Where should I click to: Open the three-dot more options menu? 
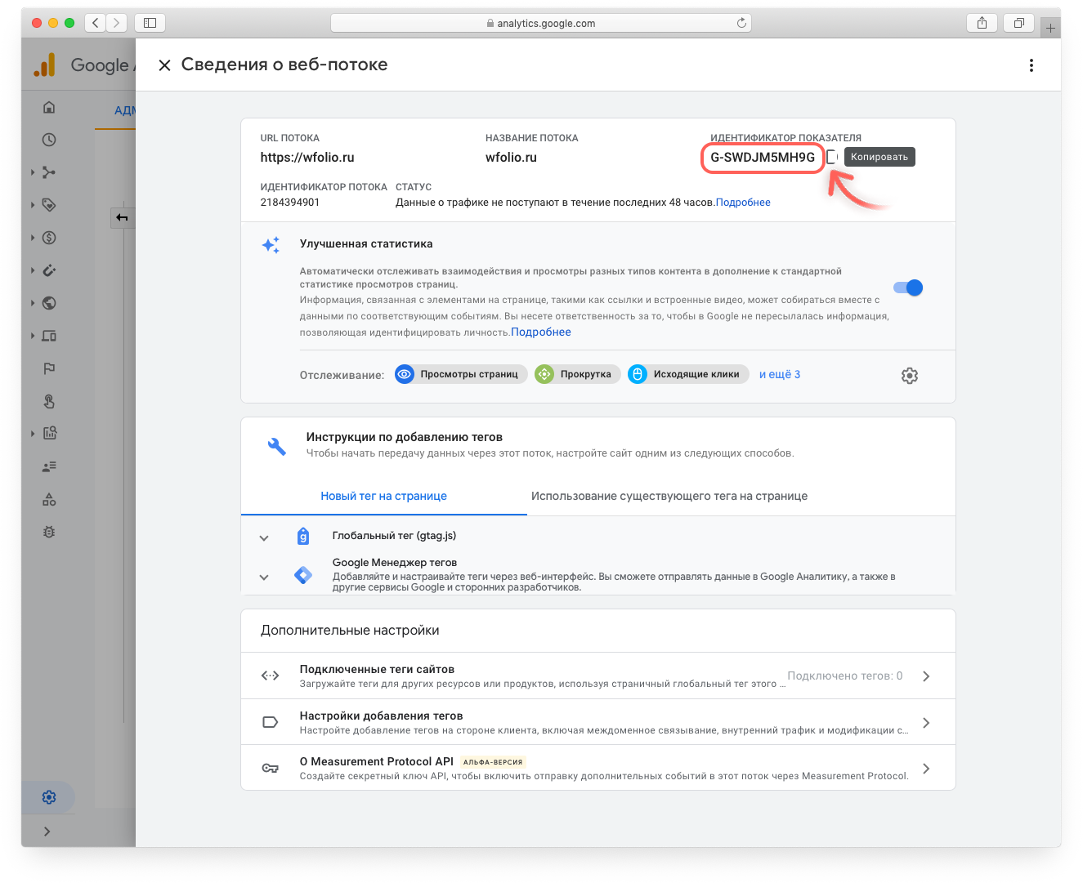coord(1032,65)
